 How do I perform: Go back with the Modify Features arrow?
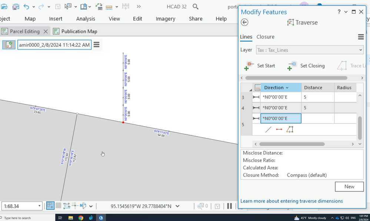tap(244, 23)
